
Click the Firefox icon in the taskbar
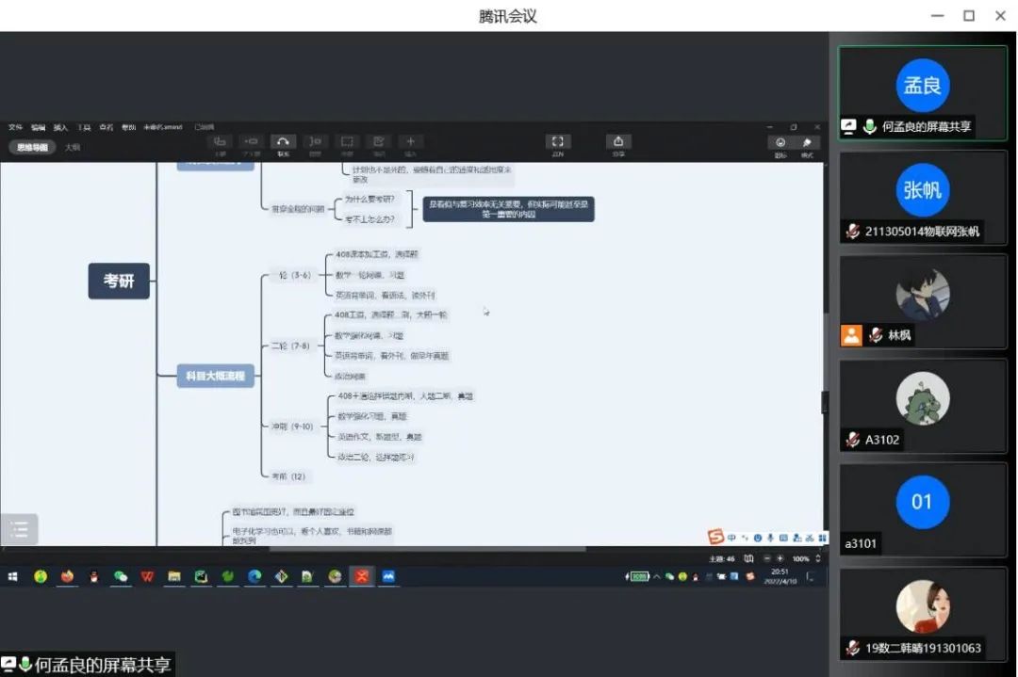[x=67, y=576]
